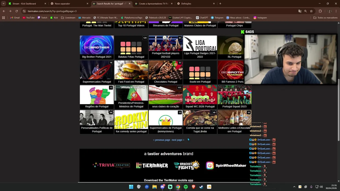Open Discord from the taskbar
The image size is (340, 191).
[162, 187]
